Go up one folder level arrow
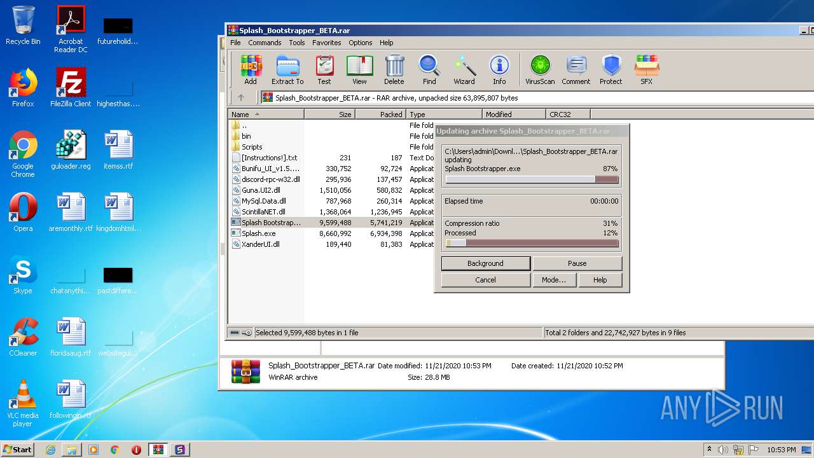The image size is (814, 458). click(x=241, y=98)
